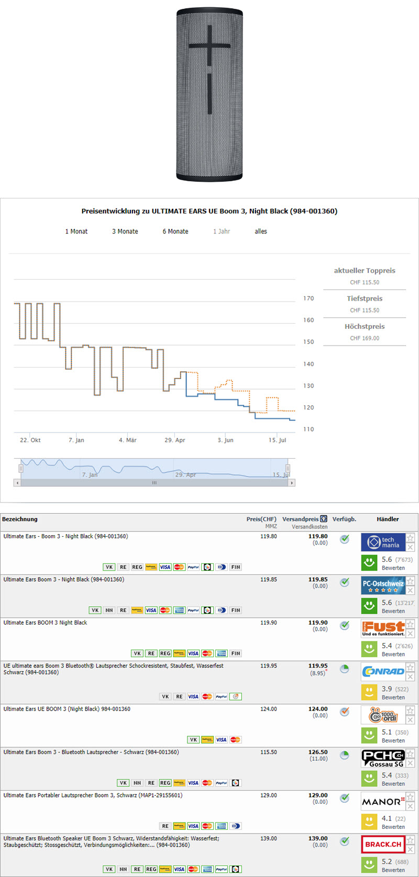
Task: Click Bewerten link under techmania
Action: coord(393,568)
